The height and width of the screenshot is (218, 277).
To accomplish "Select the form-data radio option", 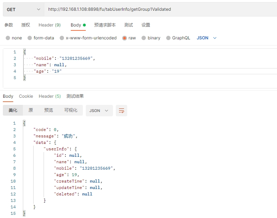I will pyautogui.click(x=30, y=38).
